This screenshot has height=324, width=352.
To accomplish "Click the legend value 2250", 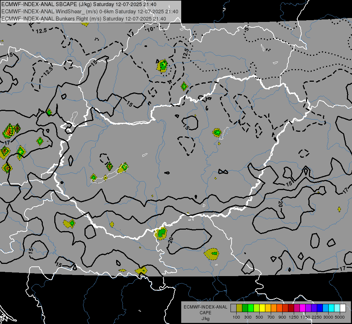I will (317, 317).
